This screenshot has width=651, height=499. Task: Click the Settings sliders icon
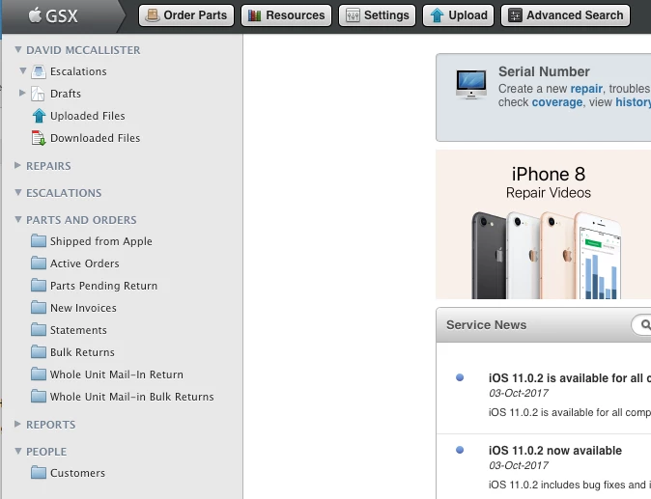[353, 15]
